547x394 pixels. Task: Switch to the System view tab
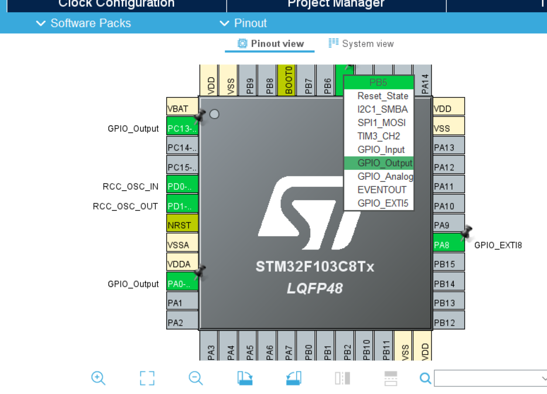click(361, 44)
